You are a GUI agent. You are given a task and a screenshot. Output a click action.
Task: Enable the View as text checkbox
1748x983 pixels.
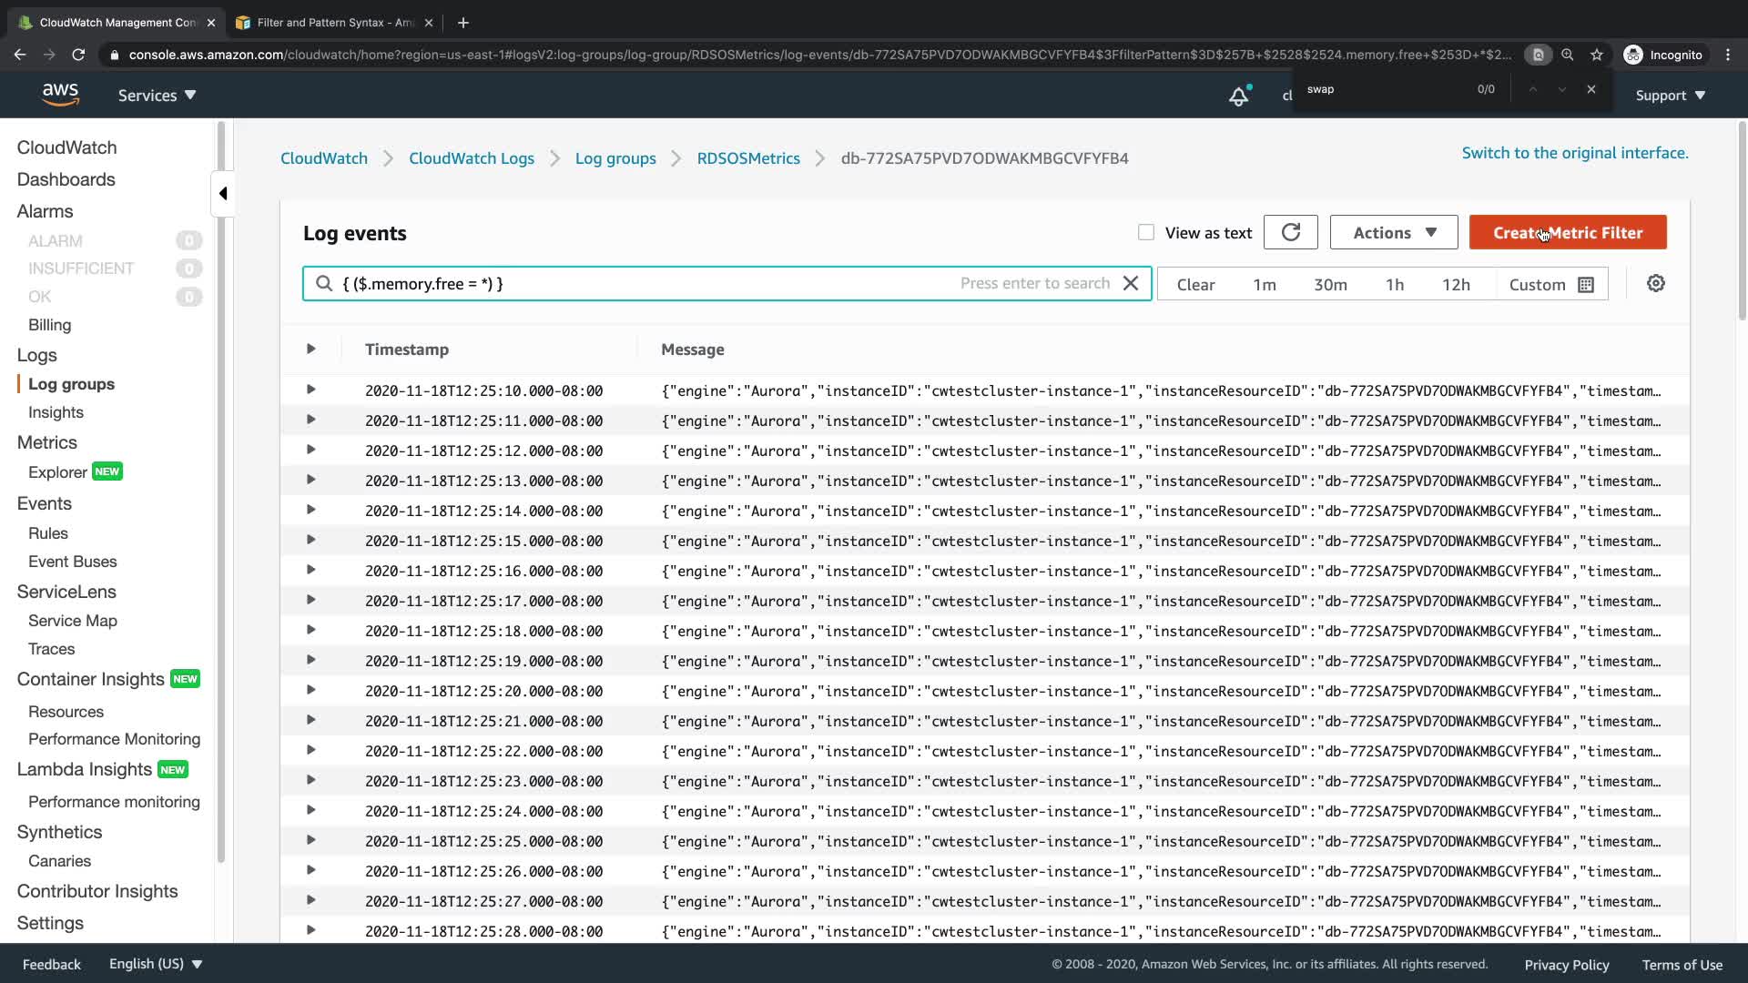pyautogui.click(x=1146, y=233)
